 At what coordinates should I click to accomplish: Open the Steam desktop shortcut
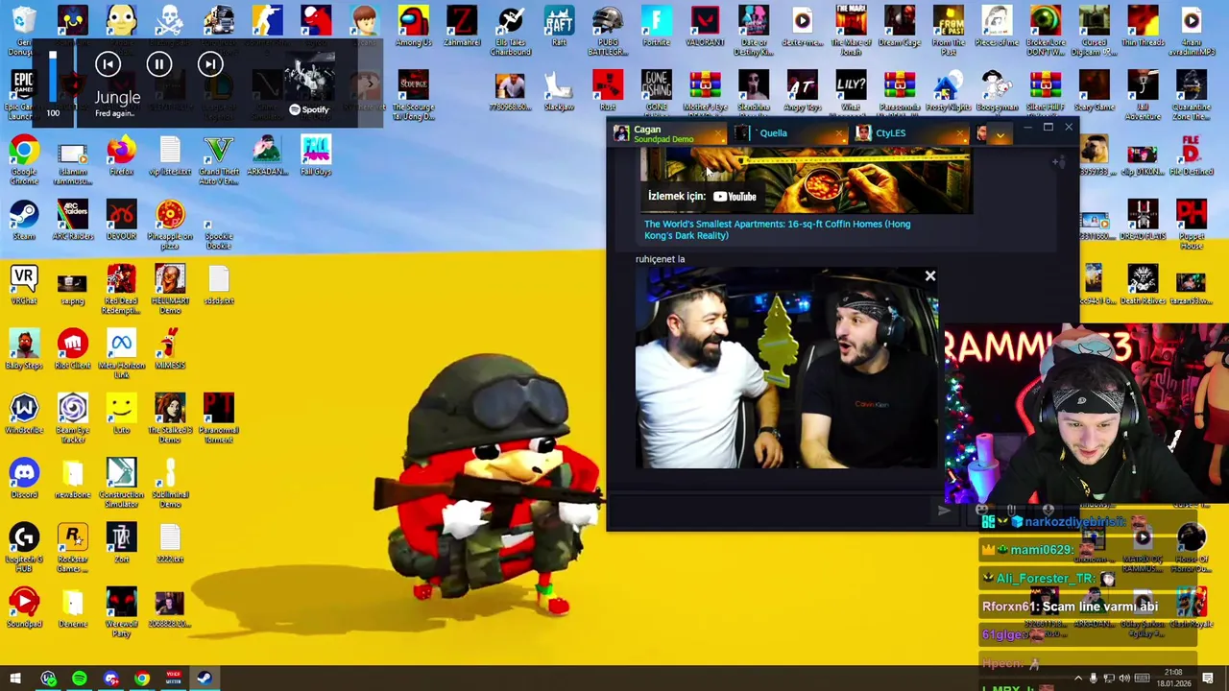click(x=24, y=219)
